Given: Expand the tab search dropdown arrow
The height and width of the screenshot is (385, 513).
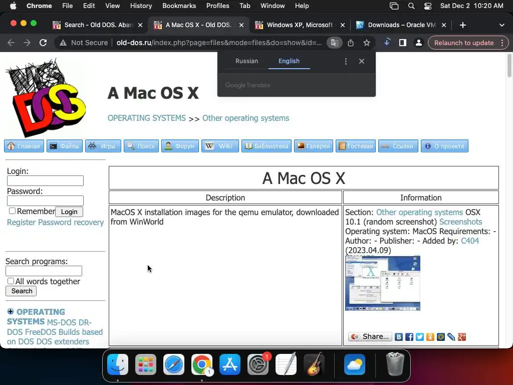Looking at the screenshot, I should (x=502, y=25).
